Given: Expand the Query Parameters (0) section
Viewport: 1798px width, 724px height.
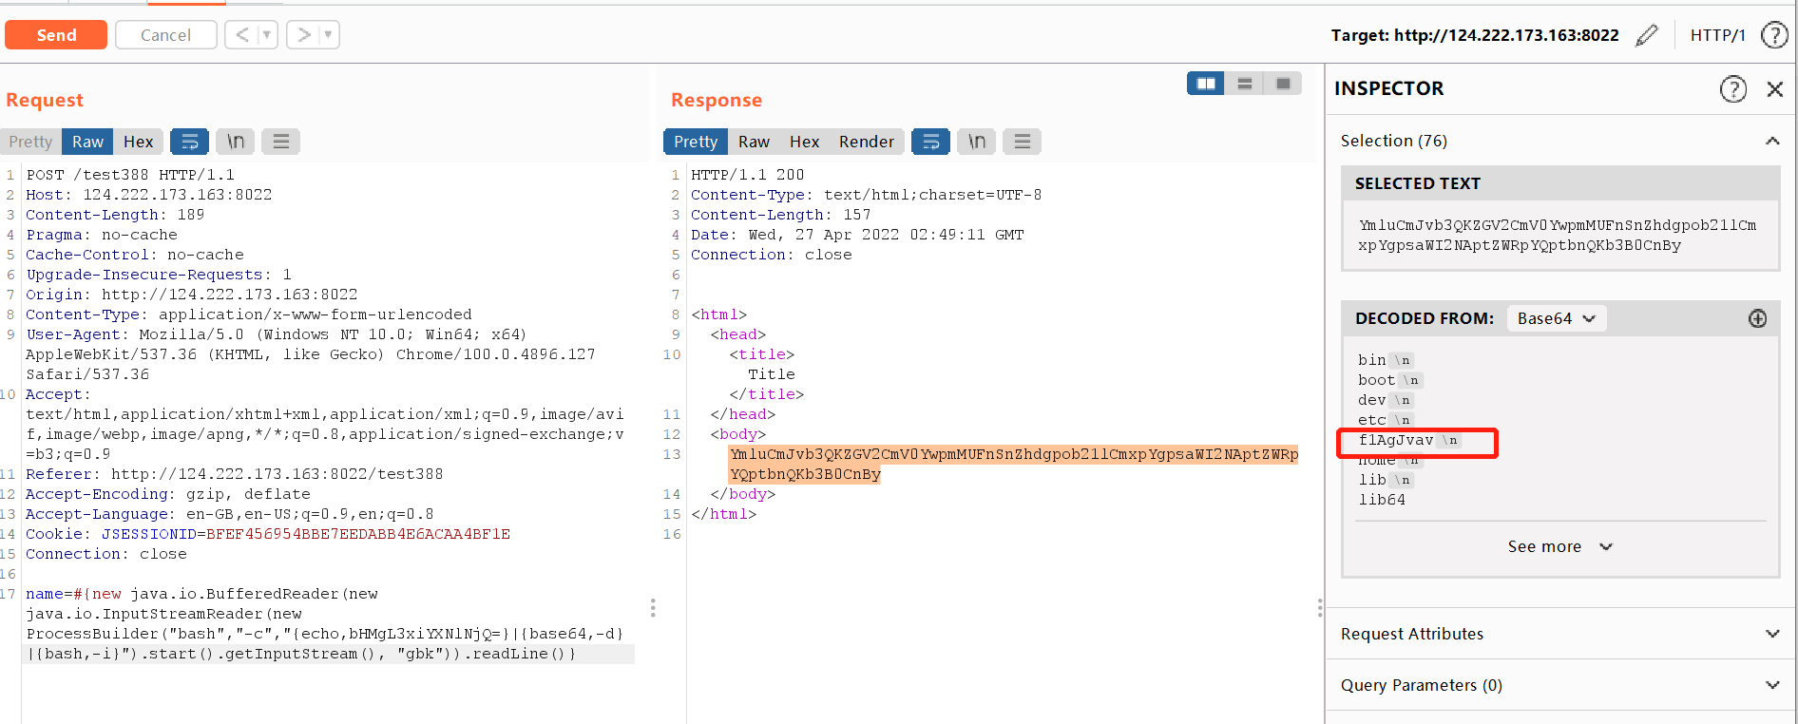Looking at the screenshot, I should tap(1560, 685).
